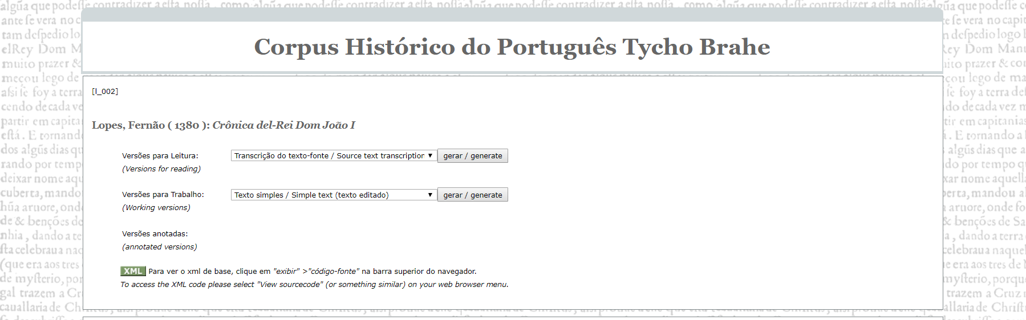The width and height of the screenshot is (1026, 320).
Task: Click the arrow on the Texto simples combo box
Action: click(x=431, y=195)
